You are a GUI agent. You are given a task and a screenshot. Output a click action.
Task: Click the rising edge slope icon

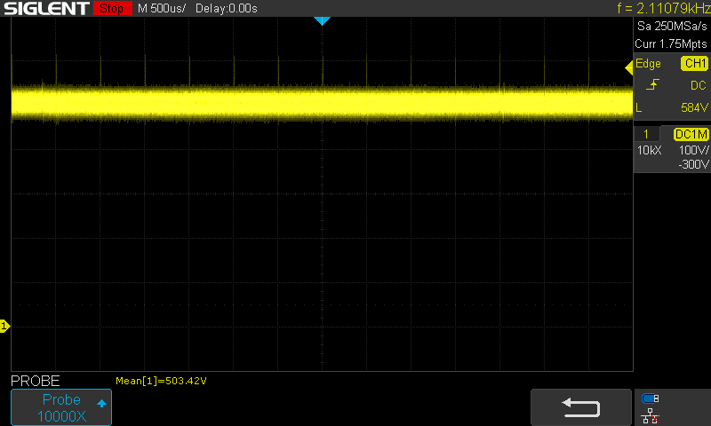(653, 85)
